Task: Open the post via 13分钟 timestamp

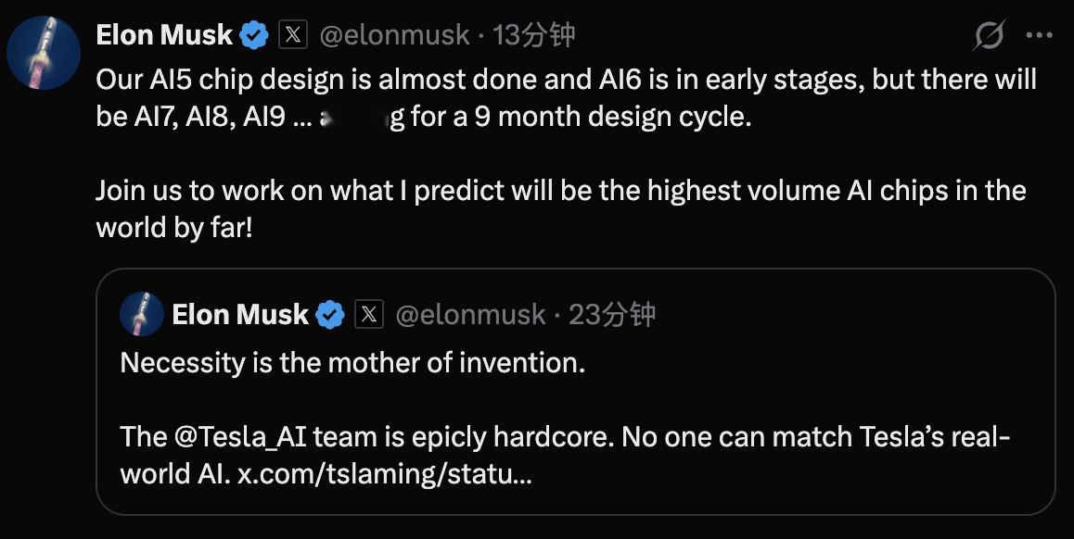Action: 534,35
